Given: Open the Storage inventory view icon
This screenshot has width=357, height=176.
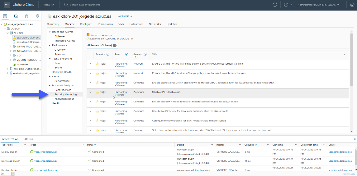Looking at the screenshot, I should [27, 16].
